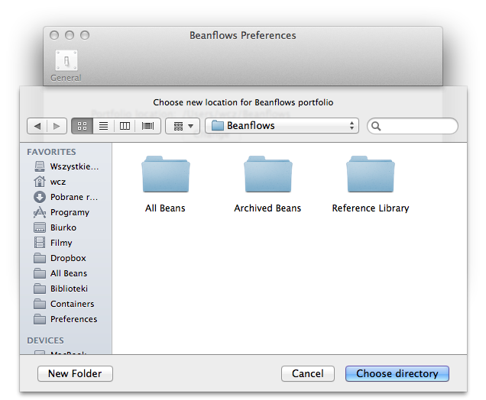The height and width of the screenshot is (400, 486).
Task: Open Filmy in the sidebar
Action: point(66,243)
